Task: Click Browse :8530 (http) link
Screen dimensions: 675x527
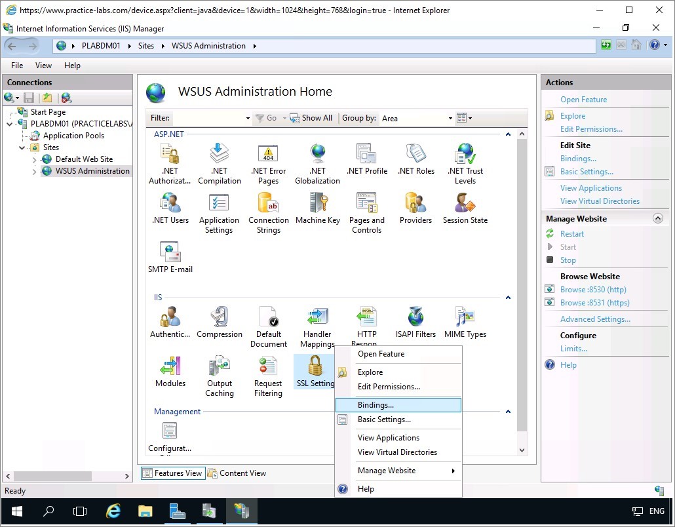Action: coord(593,290)
